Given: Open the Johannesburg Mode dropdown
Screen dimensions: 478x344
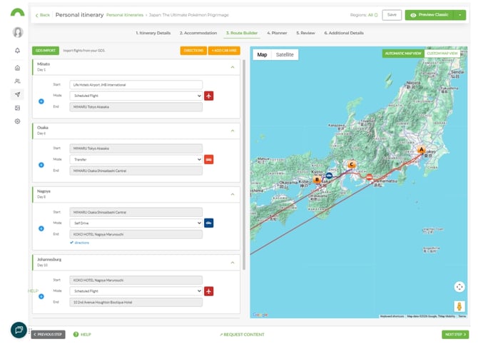Looking at the screenshot, I should [x=136, y=291].
